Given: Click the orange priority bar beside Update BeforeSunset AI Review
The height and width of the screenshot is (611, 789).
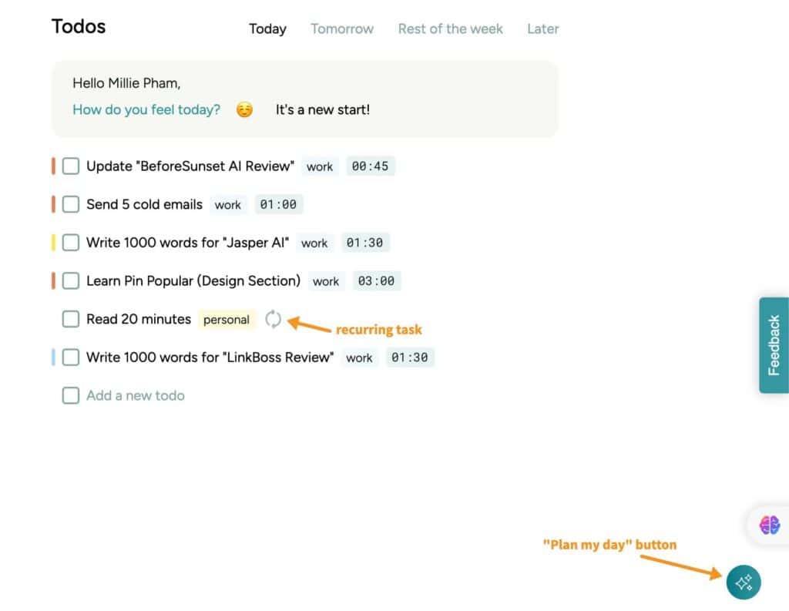Looking at the screenshot, I should (54, 166).
